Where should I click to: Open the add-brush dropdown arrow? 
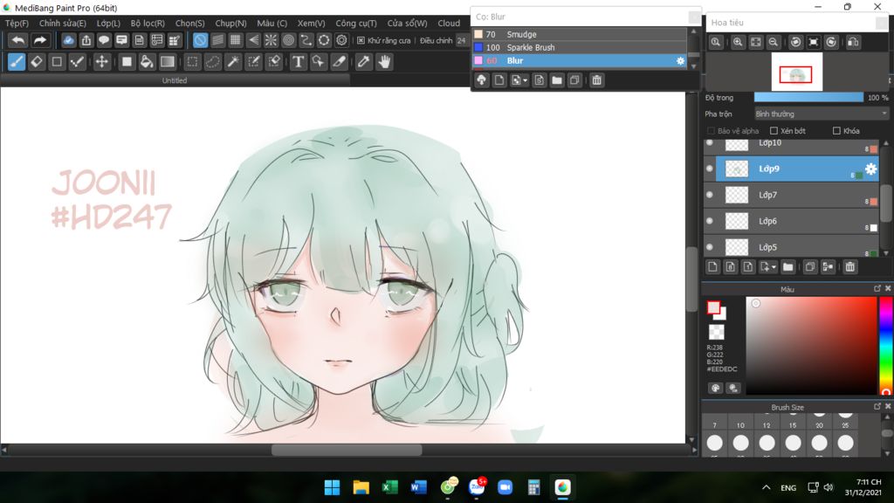pyautogui.click(x=525, y=81)
